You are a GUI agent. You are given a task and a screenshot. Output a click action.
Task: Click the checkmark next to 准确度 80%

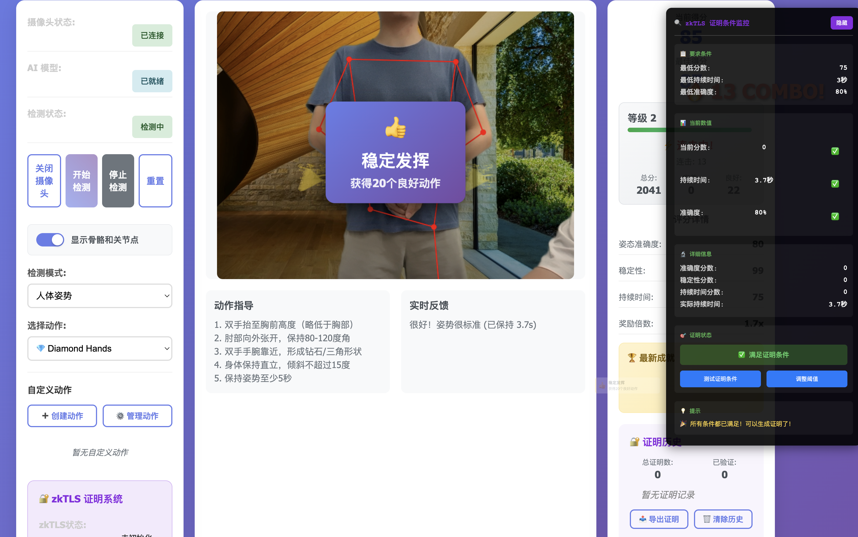click(x=835, y=217)
